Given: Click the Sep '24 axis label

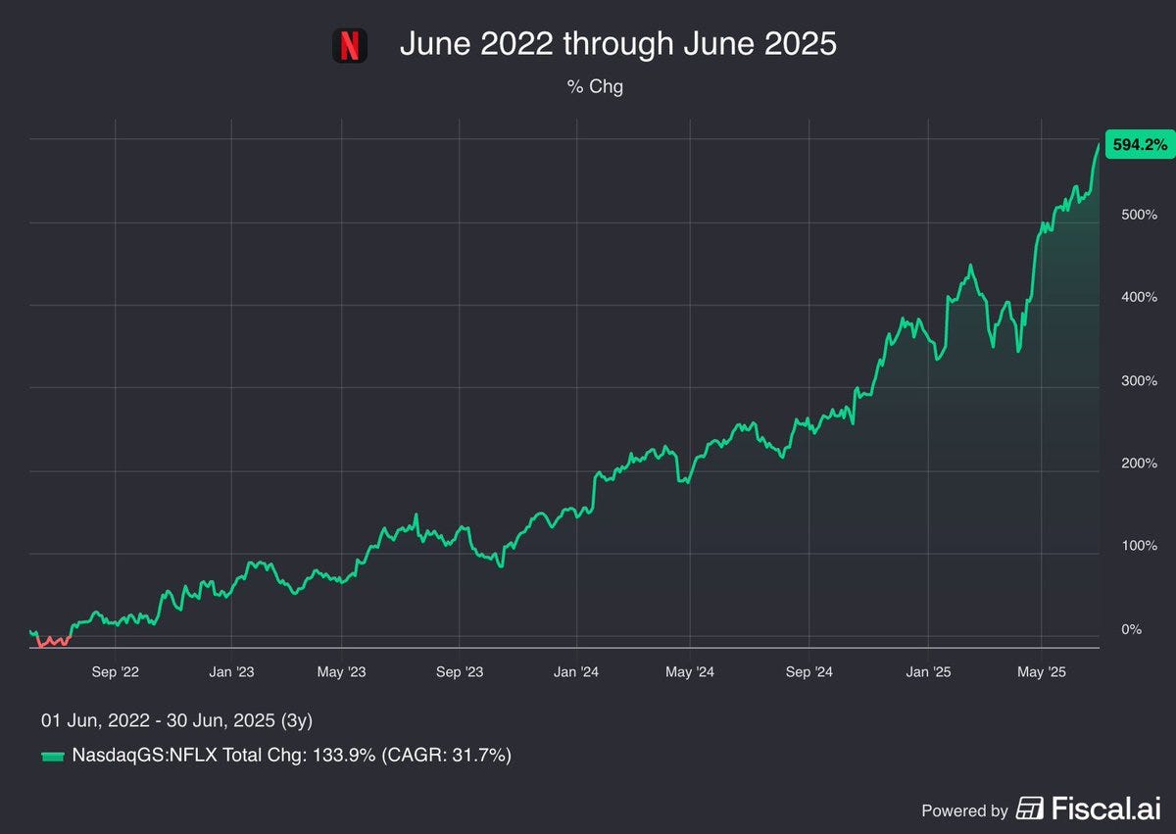Looking at the screenshot, I should click(x=809, y=672).
